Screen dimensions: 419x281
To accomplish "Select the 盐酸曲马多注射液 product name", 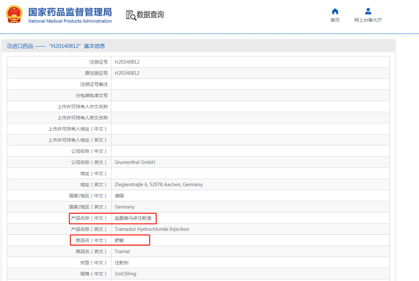I will tap(133, 218).
